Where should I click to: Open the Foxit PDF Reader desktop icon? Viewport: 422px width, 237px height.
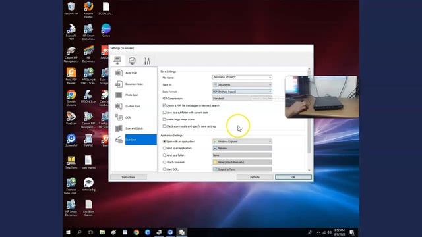(x=71, y=76)
